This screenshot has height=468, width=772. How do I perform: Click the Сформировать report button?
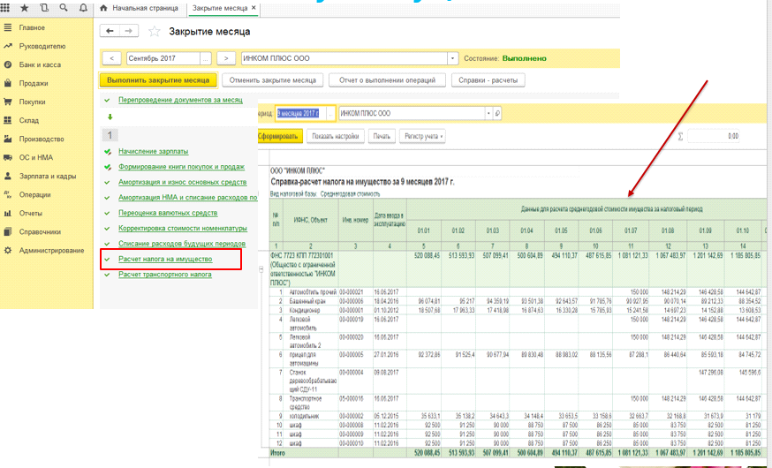click(x=278, y=136)
